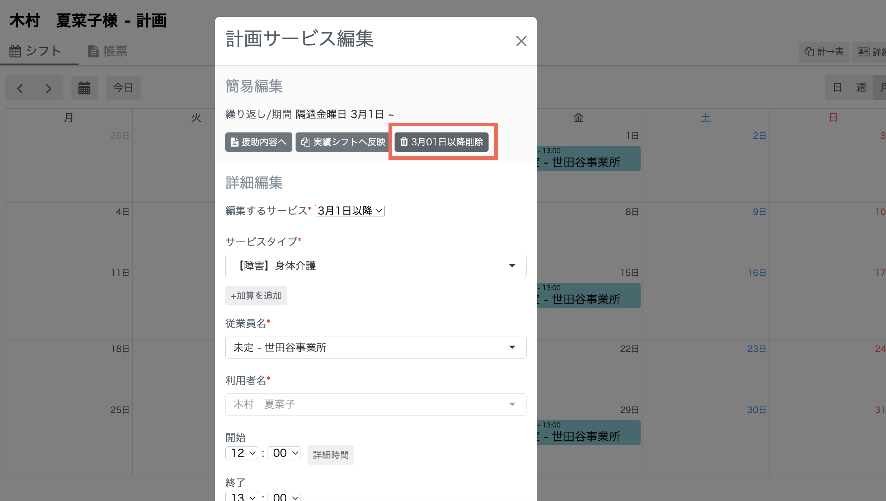Switch to 週 week view
The image size is (886, 501).
[x=861, y=87]
